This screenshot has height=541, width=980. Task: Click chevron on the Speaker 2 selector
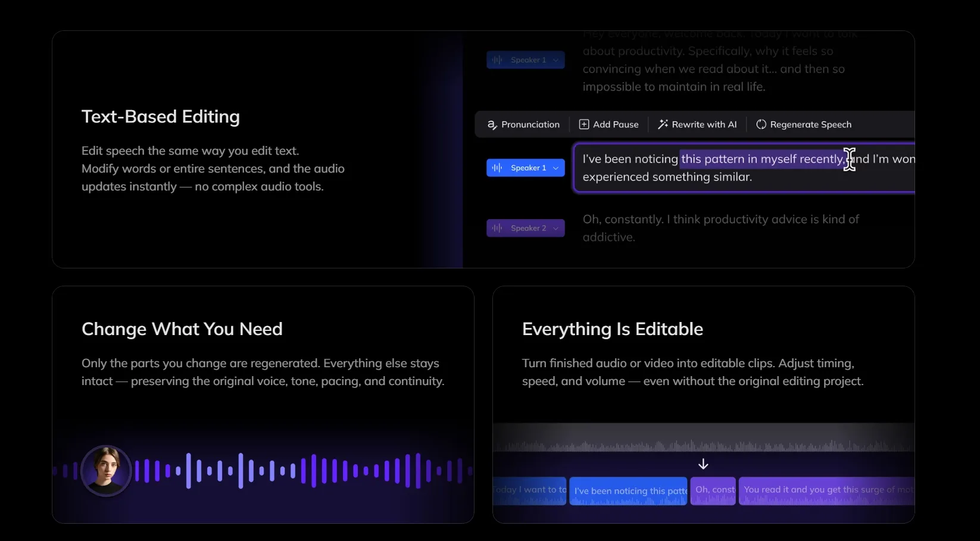[x=555, y=228]
